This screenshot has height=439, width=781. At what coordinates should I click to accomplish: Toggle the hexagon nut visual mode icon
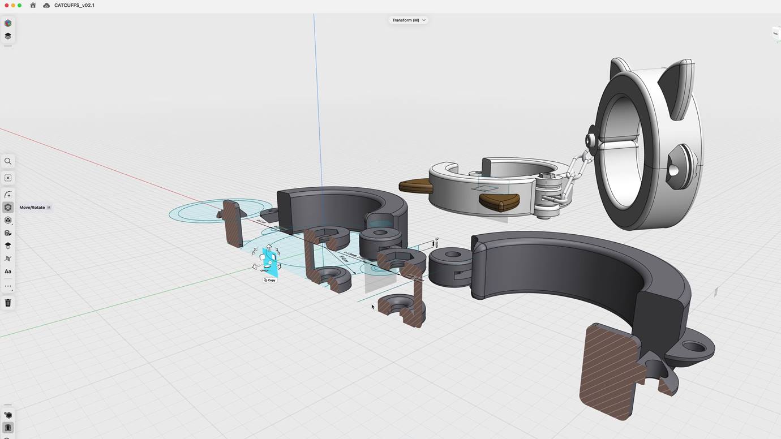coord(8,415)
